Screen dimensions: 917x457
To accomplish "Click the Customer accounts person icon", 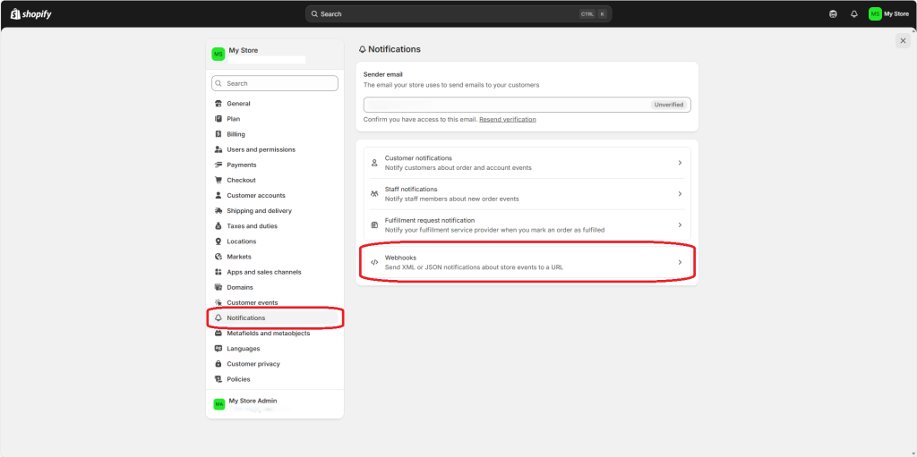I will coord(219,195).
